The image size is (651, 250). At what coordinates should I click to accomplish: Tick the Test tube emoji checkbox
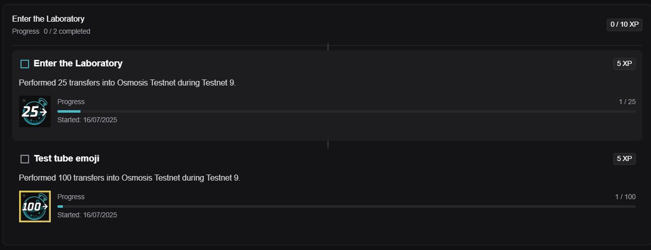(24, 159)
